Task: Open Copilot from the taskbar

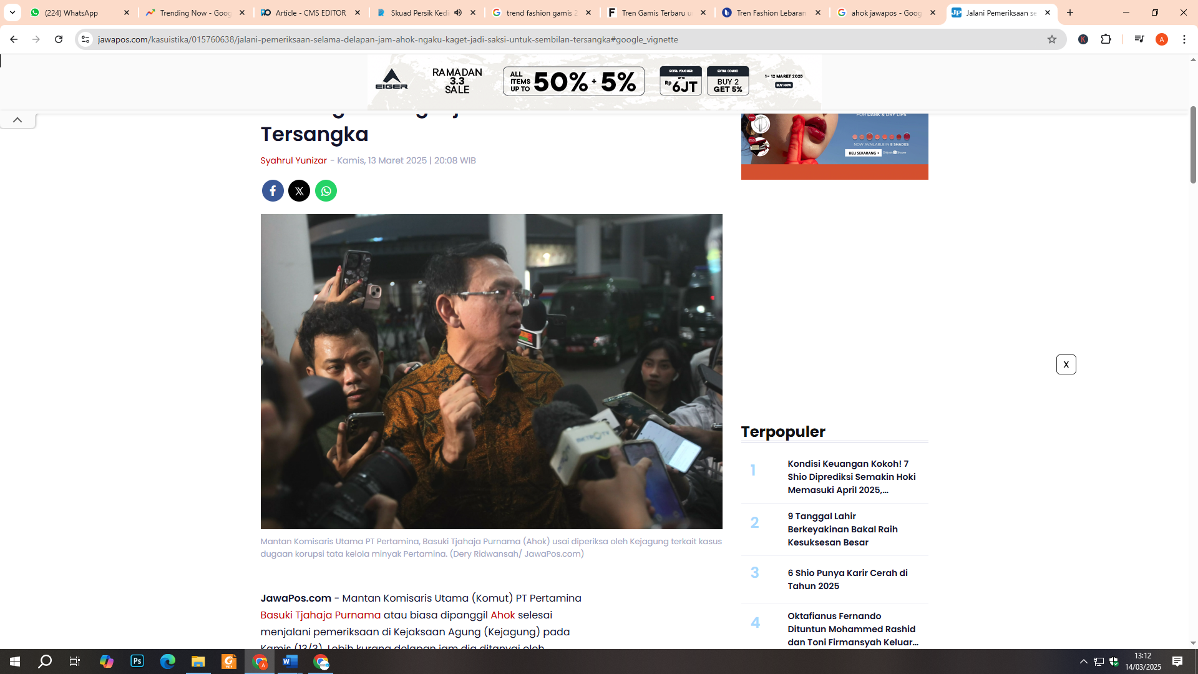Action: [x=107, y=662]
